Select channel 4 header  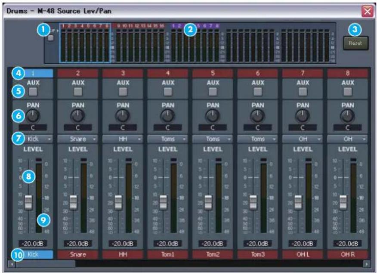168,73
